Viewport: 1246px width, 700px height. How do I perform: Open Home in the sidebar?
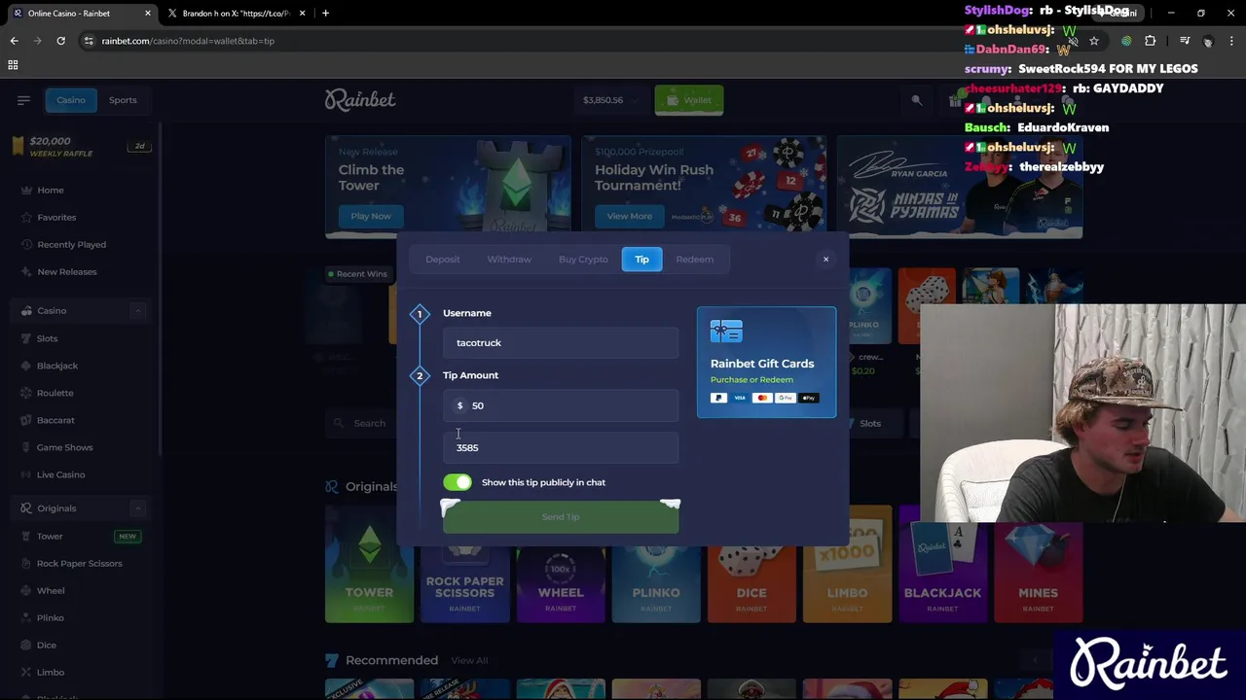(x=50, y=191)
